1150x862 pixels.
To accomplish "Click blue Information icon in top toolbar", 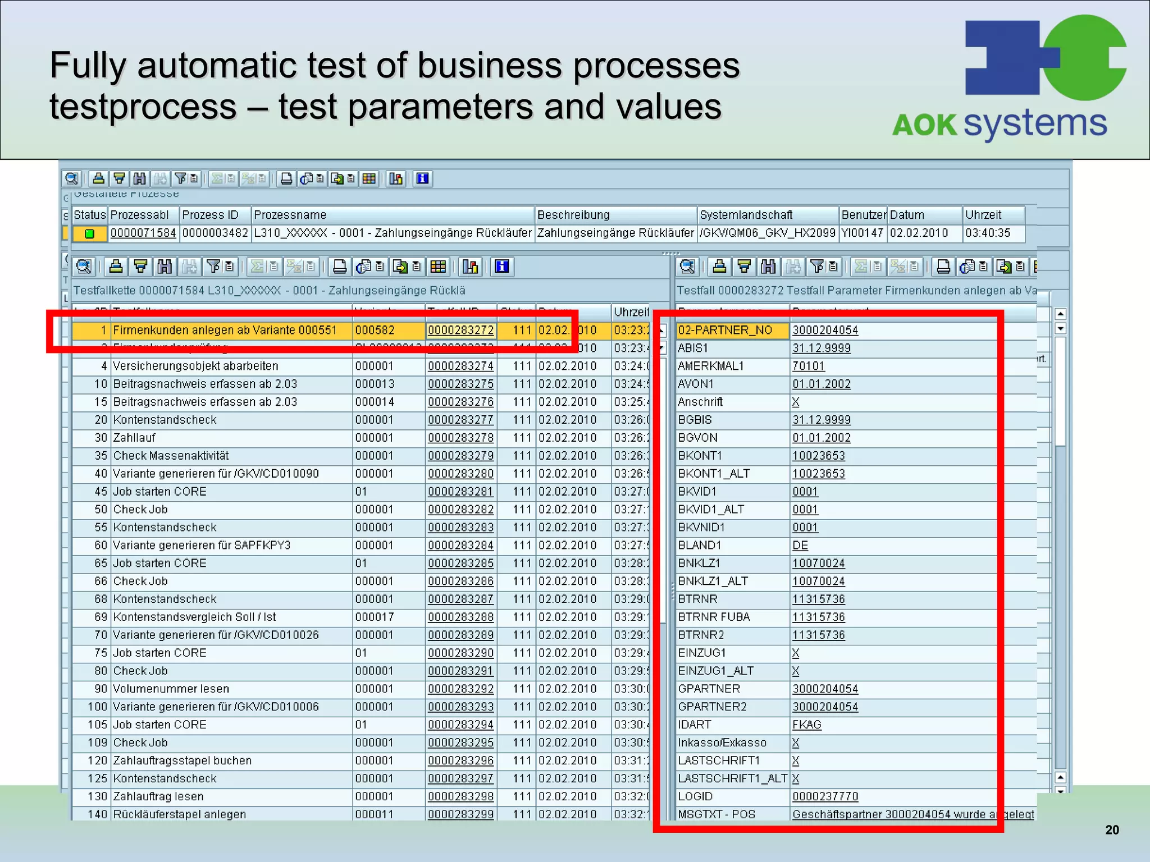I will pyautogui.click(x=423, y=178).
